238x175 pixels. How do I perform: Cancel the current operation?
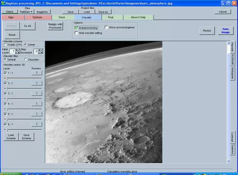[223, 12]
